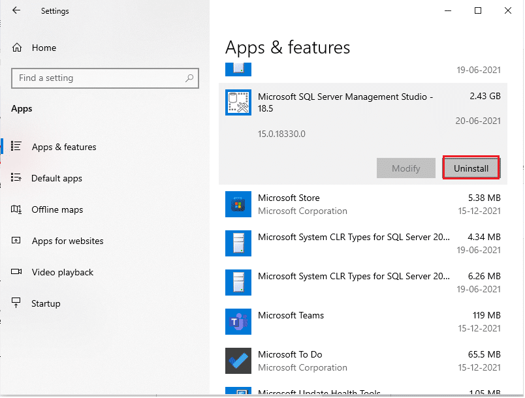Open Apps & features section
Image resolution: width=525 pixels, height=398 pixels.
point(64,147)
